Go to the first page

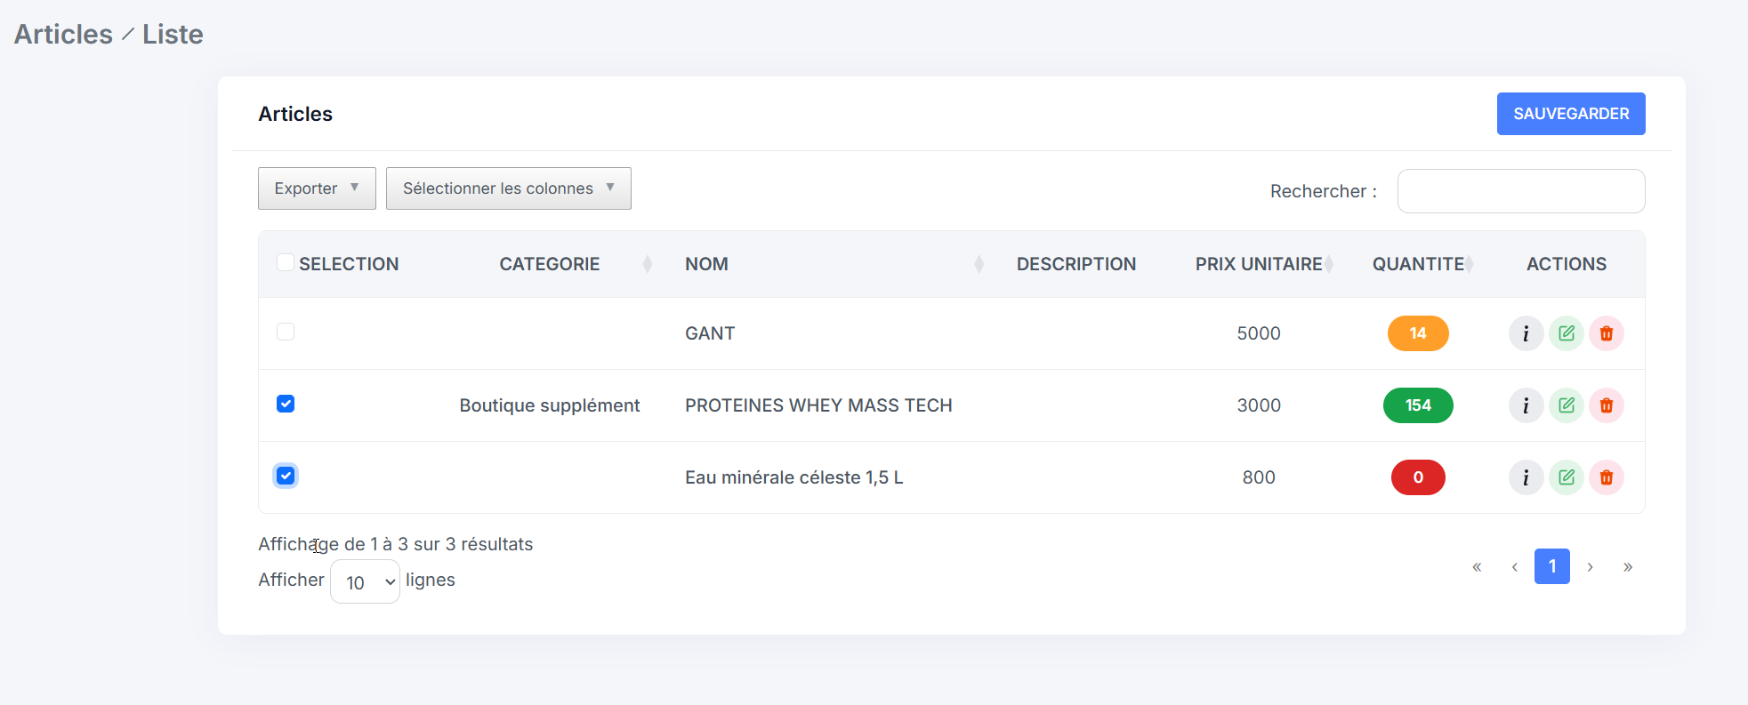point(1477,566)
